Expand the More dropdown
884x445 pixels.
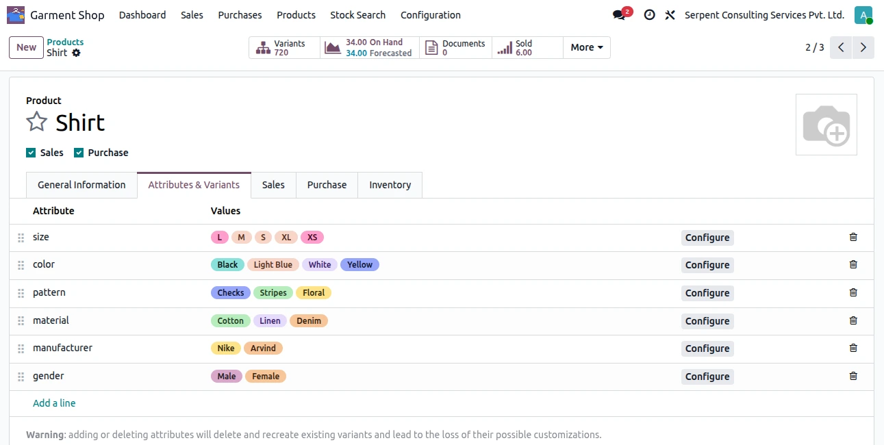(587, 47)
